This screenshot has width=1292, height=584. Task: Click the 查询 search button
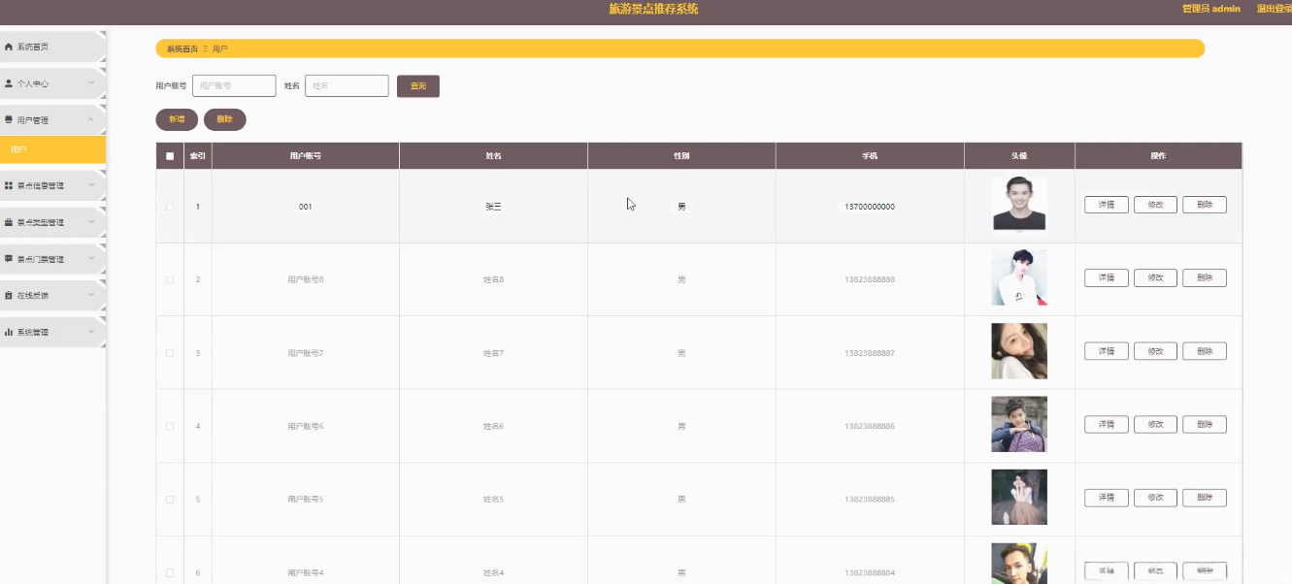(418, 86)
